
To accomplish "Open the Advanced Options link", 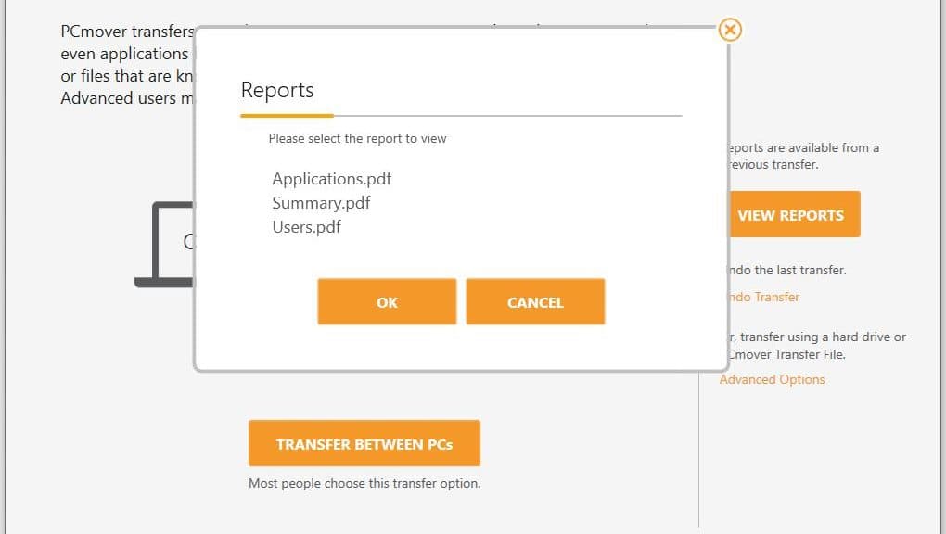I will (773, 379).
